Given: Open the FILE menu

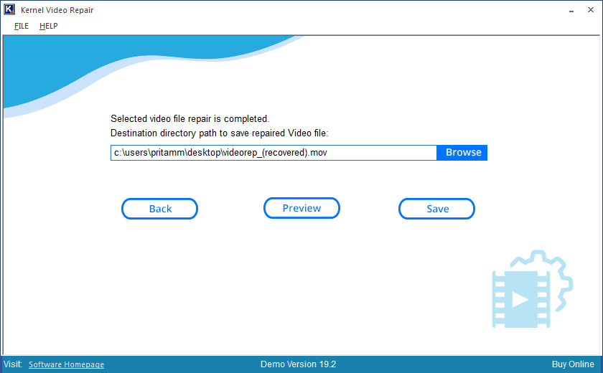Looking at the screenshot, I should (x=22, y=26).
